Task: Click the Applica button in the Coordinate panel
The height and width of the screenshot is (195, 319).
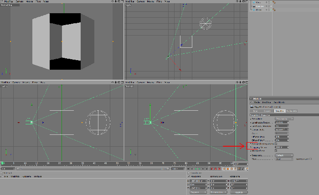Action: [239, 192]
